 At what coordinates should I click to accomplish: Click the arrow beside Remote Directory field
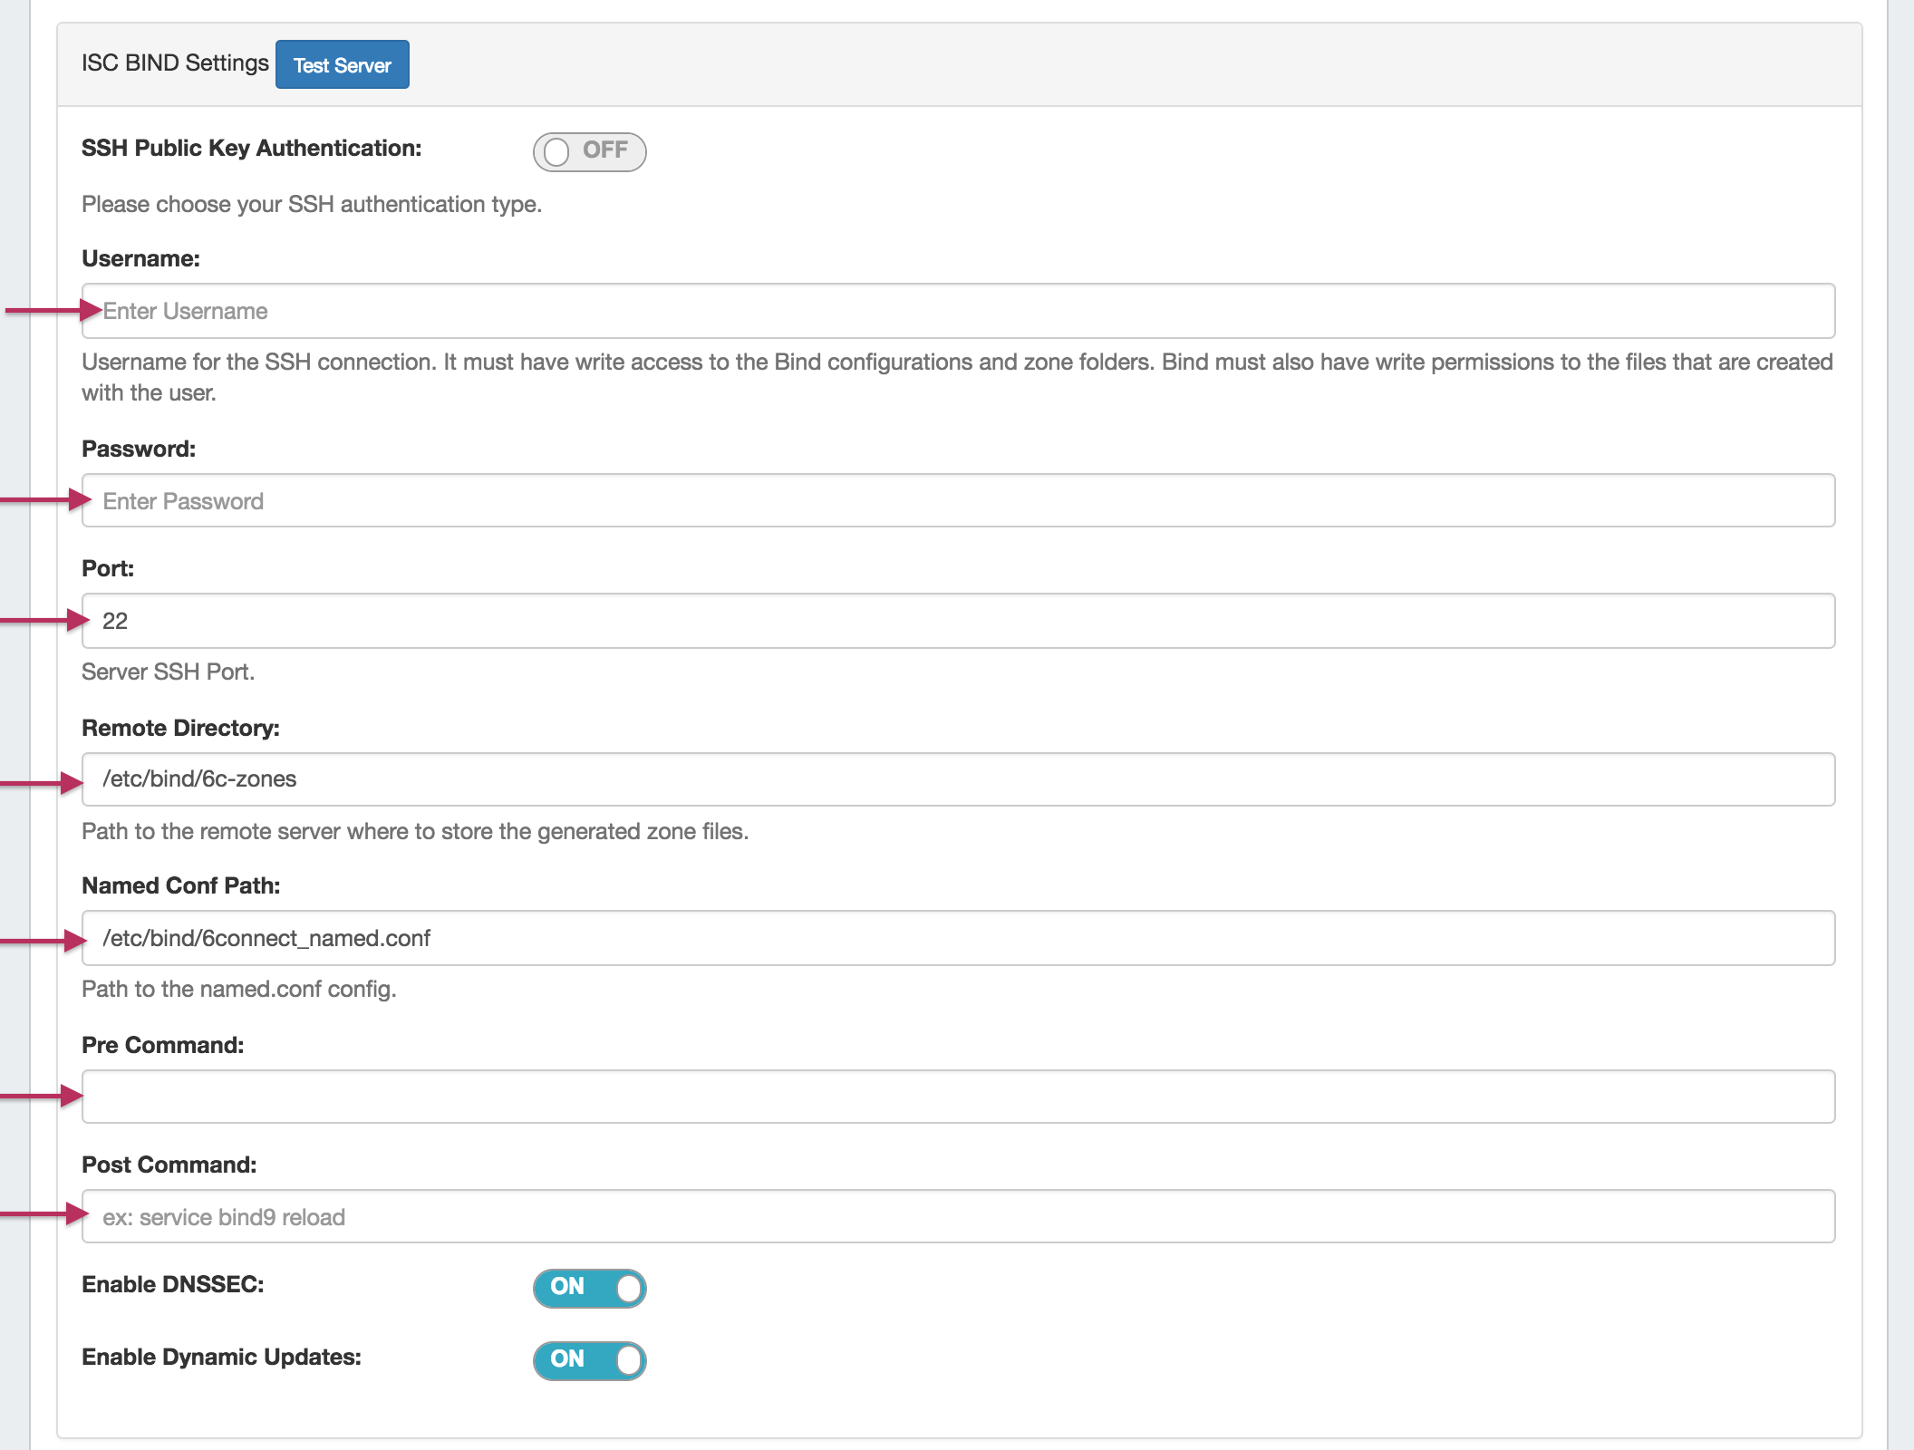pyautogui.click(x=42, y=783)
